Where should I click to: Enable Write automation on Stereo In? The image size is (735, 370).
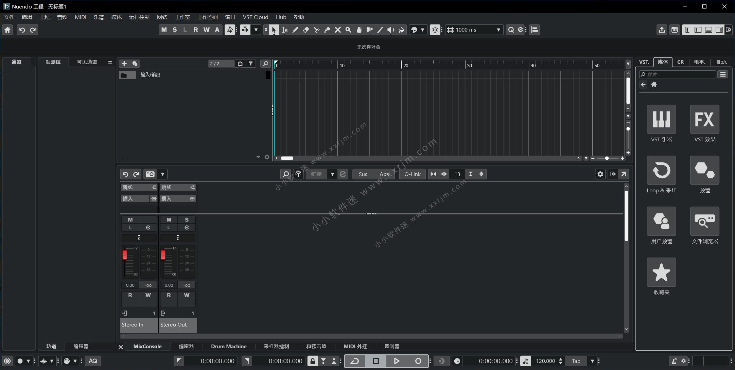coord(148,295)
